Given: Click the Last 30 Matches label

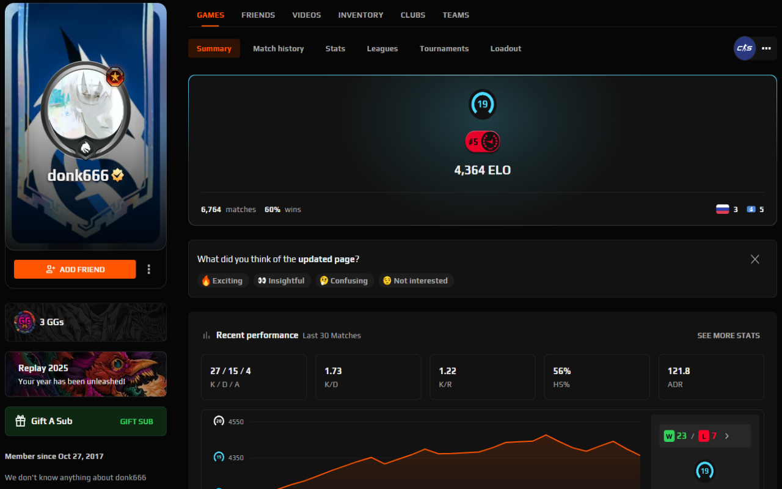Looking at the screenshot, I should tap(332, 336).
